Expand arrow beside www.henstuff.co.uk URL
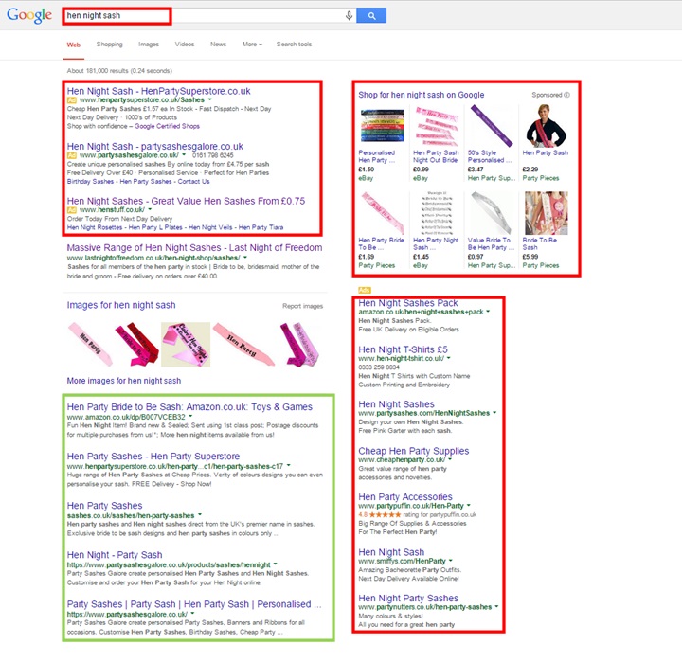Image resolution: width=683 pixels, height=663 pixels. [x=150, y=209]
